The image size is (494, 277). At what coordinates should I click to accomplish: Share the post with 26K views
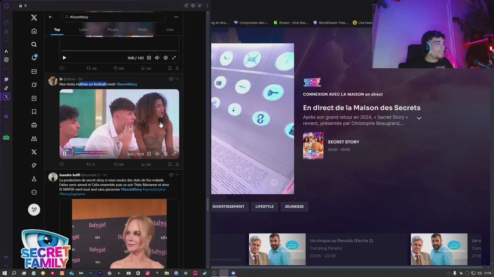(x=177, y=68)
